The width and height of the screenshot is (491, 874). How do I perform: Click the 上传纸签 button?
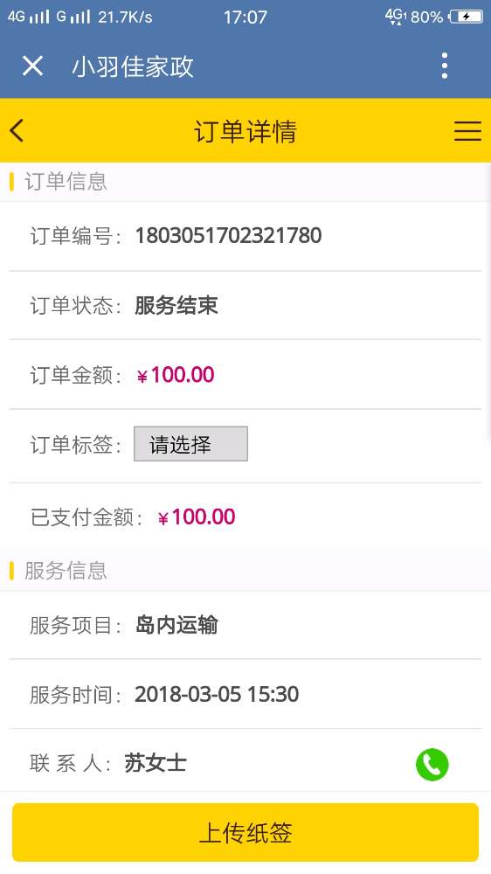point(245,833)
